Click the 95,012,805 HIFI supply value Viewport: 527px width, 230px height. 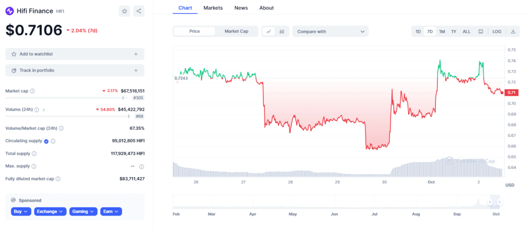pos(128,141)
